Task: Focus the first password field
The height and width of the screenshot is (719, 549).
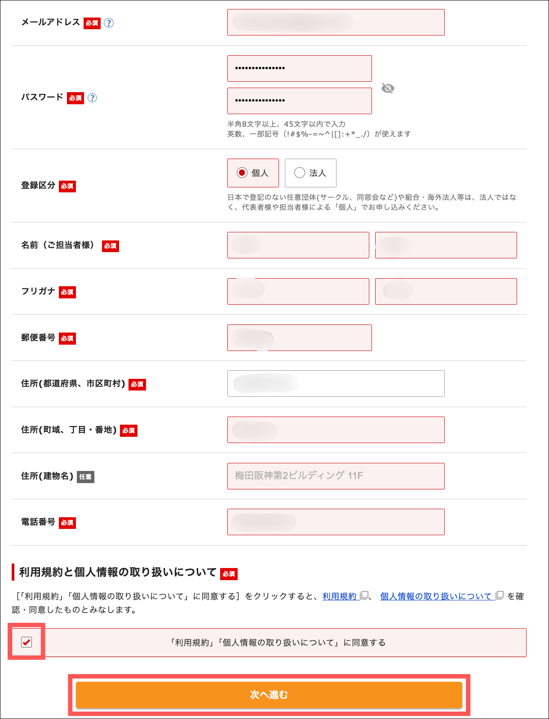Action: click(x=299, y=68)
